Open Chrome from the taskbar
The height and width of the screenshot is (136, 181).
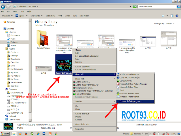[56, 134]
